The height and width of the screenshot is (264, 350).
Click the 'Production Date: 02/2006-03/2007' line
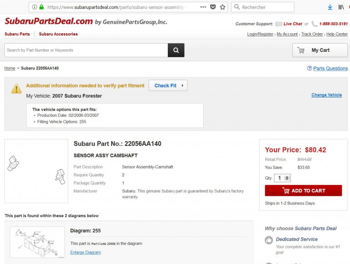point(68,115)
